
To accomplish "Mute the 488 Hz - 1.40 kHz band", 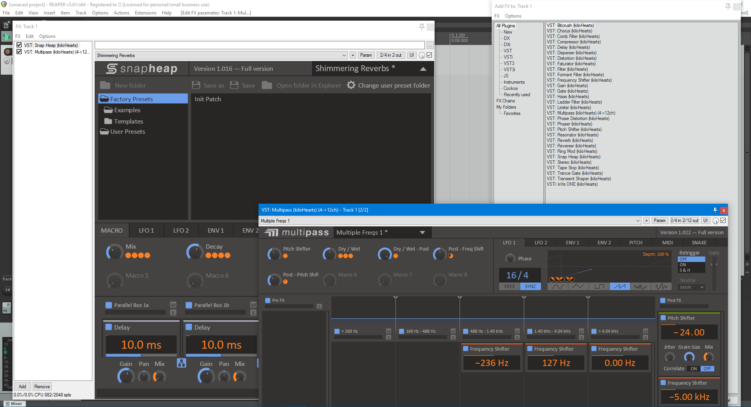I will (517, 331).
